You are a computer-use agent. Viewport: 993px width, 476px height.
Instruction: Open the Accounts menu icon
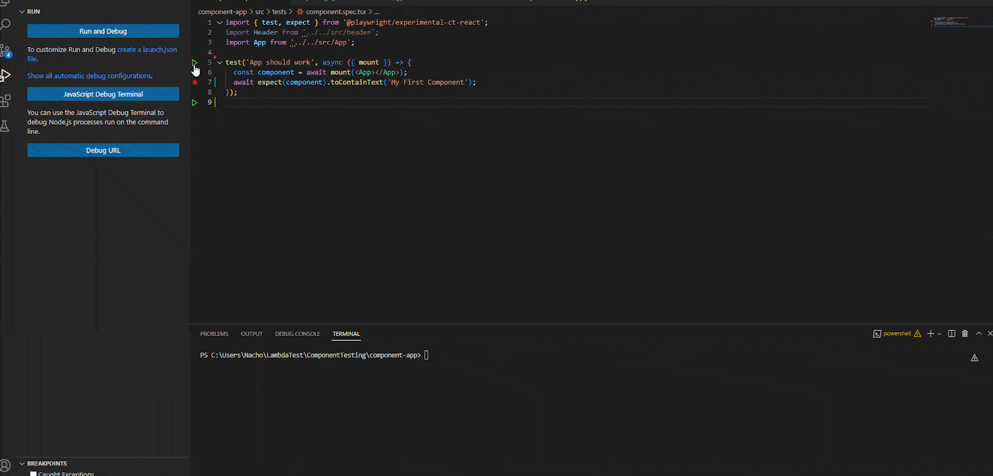(x=5, y=465)
